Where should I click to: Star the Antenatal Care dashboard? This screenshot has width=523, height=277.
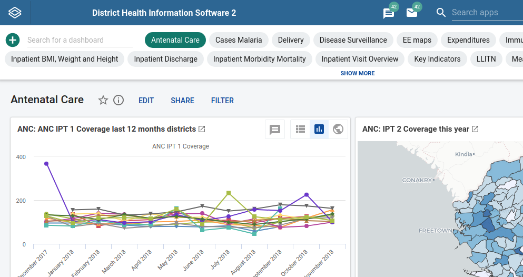103,100
